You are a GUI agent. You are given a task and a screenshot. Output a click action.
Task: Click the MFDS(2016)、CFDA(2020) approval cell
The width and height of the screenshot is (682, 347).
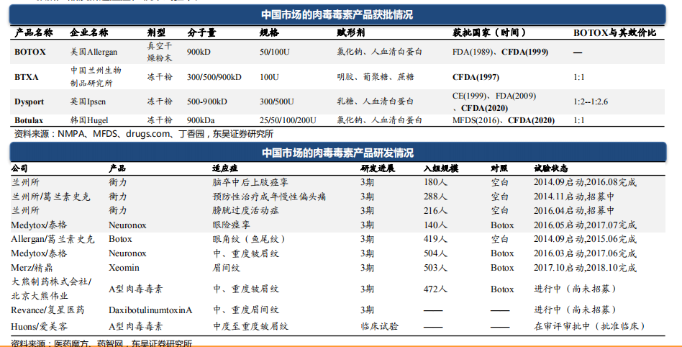(504, 120)
